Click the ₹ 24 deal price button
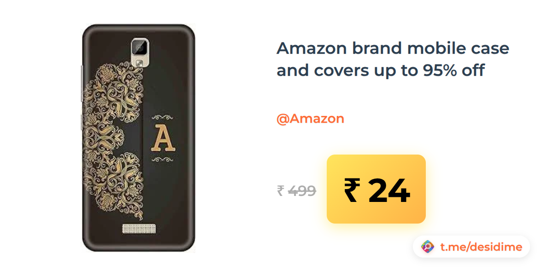 click(x=377, y=190)
